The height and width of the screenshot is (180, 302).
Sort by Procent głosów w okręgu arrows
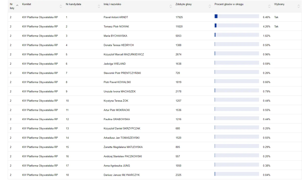pyautogui.click(x=269, y=6)
